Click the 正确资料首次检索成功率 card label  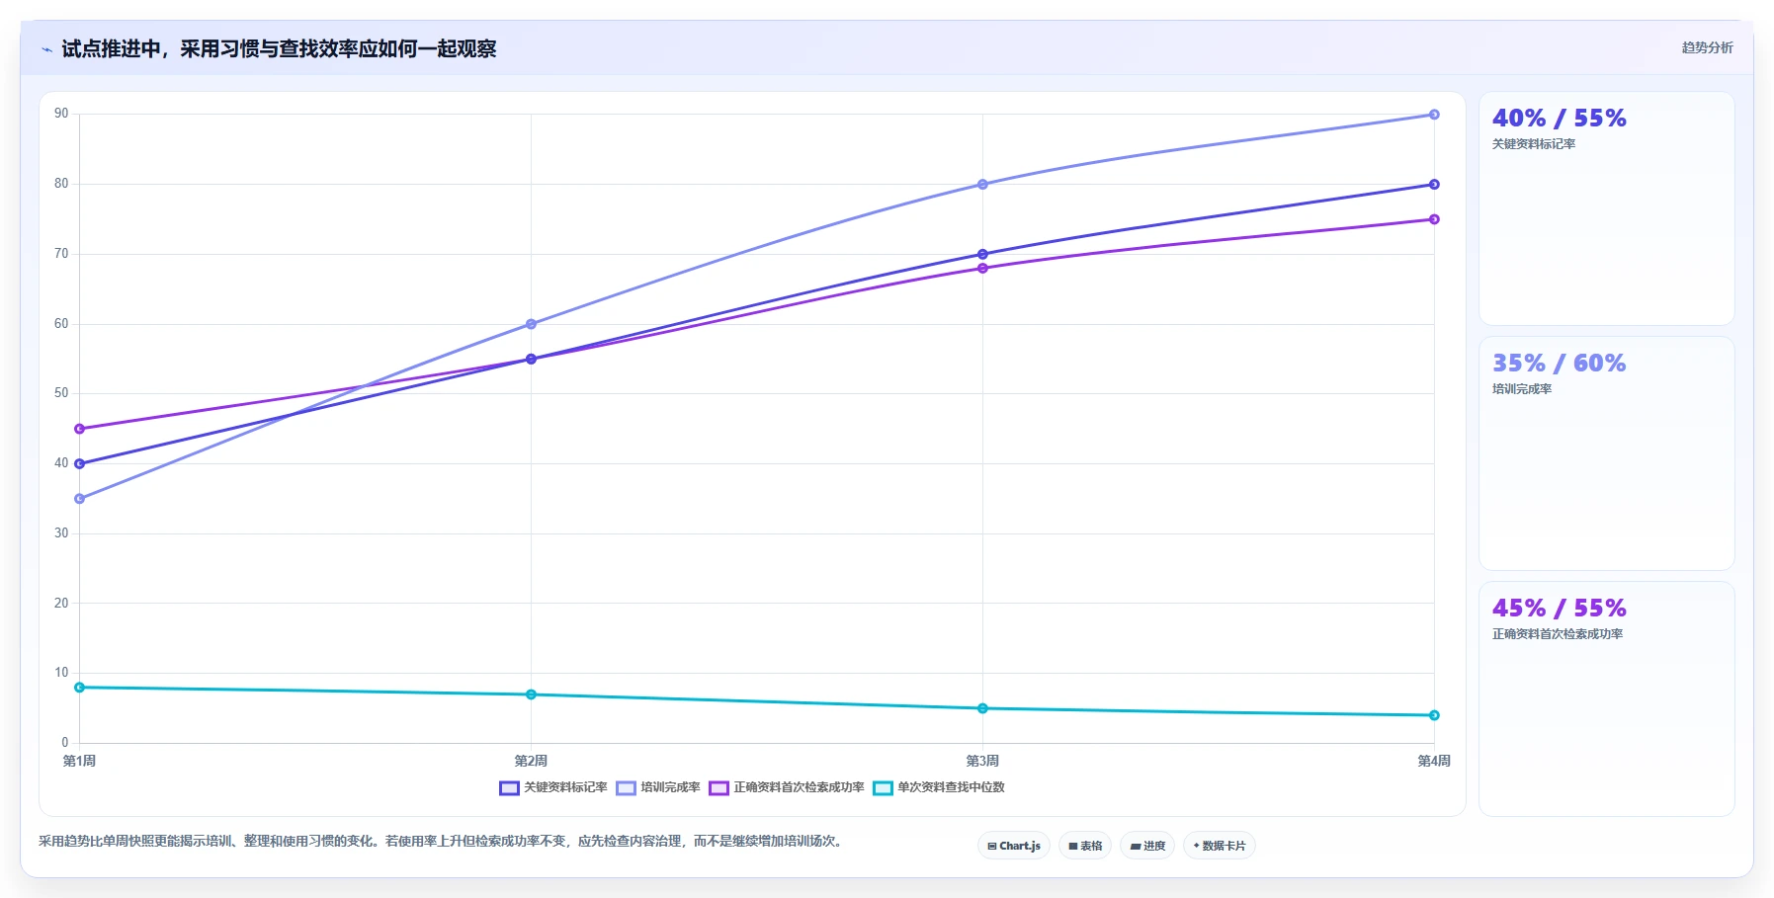[x=1558, y=634]
